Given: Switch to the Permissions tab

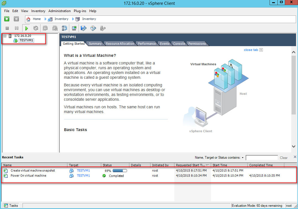Looking at the screenshot, I should 197,44.
